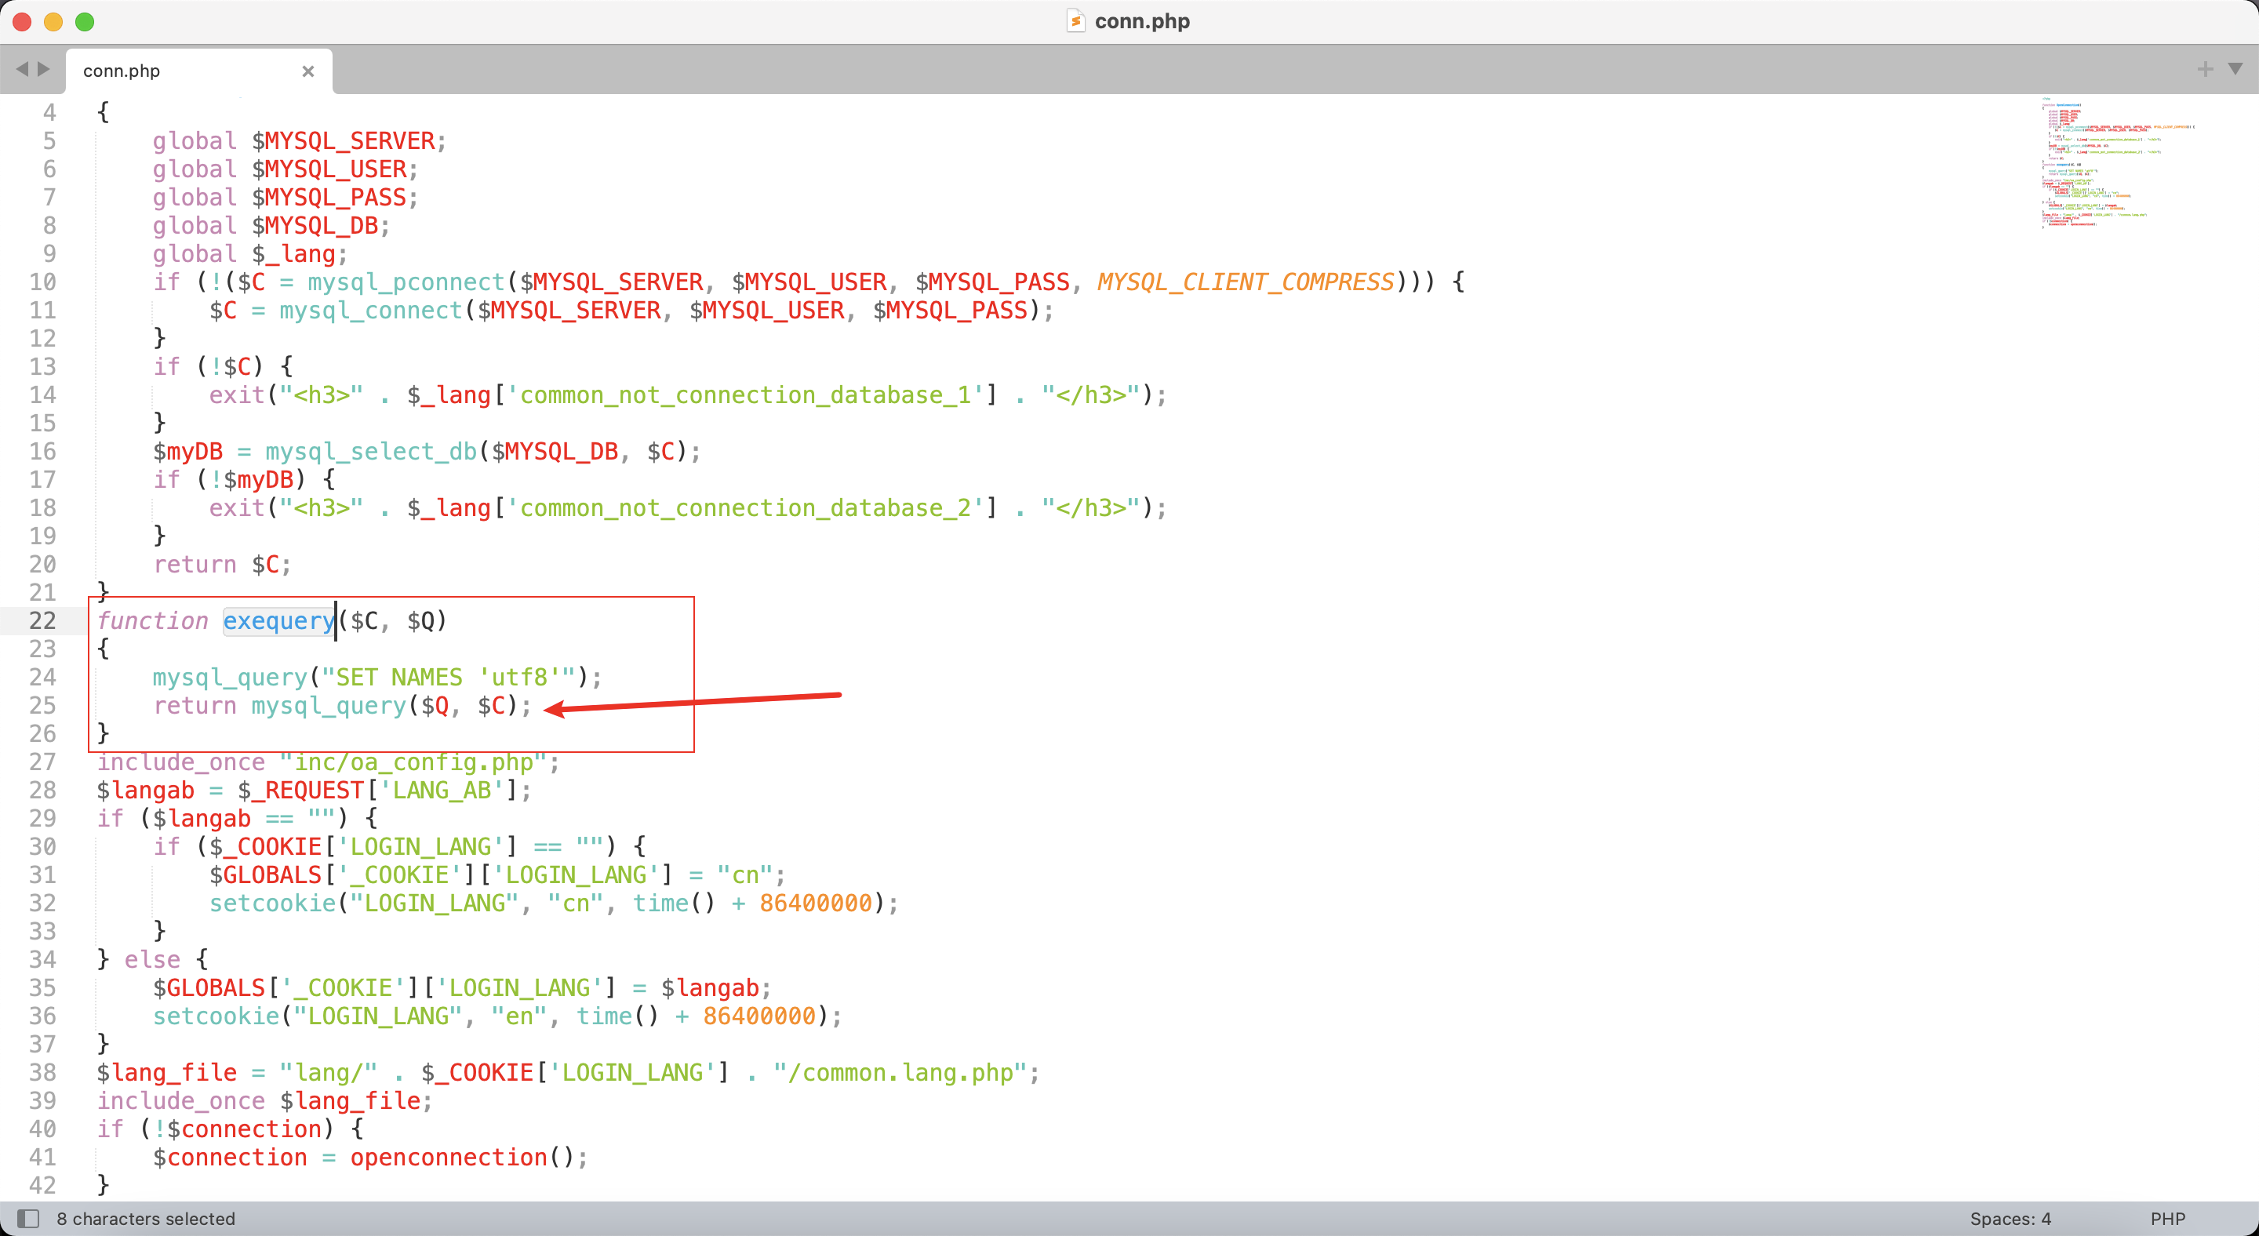Select the conn.php tab
2259x1236 pixels.
(122, 71)
